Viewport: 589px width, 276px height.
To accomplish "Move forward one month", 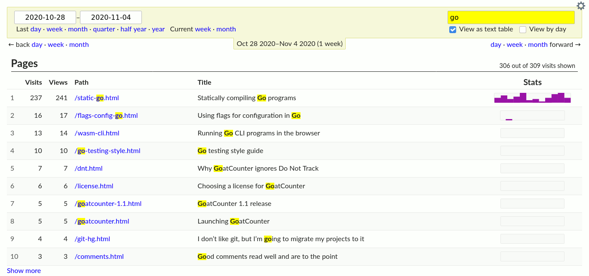I will click(538, 45).
